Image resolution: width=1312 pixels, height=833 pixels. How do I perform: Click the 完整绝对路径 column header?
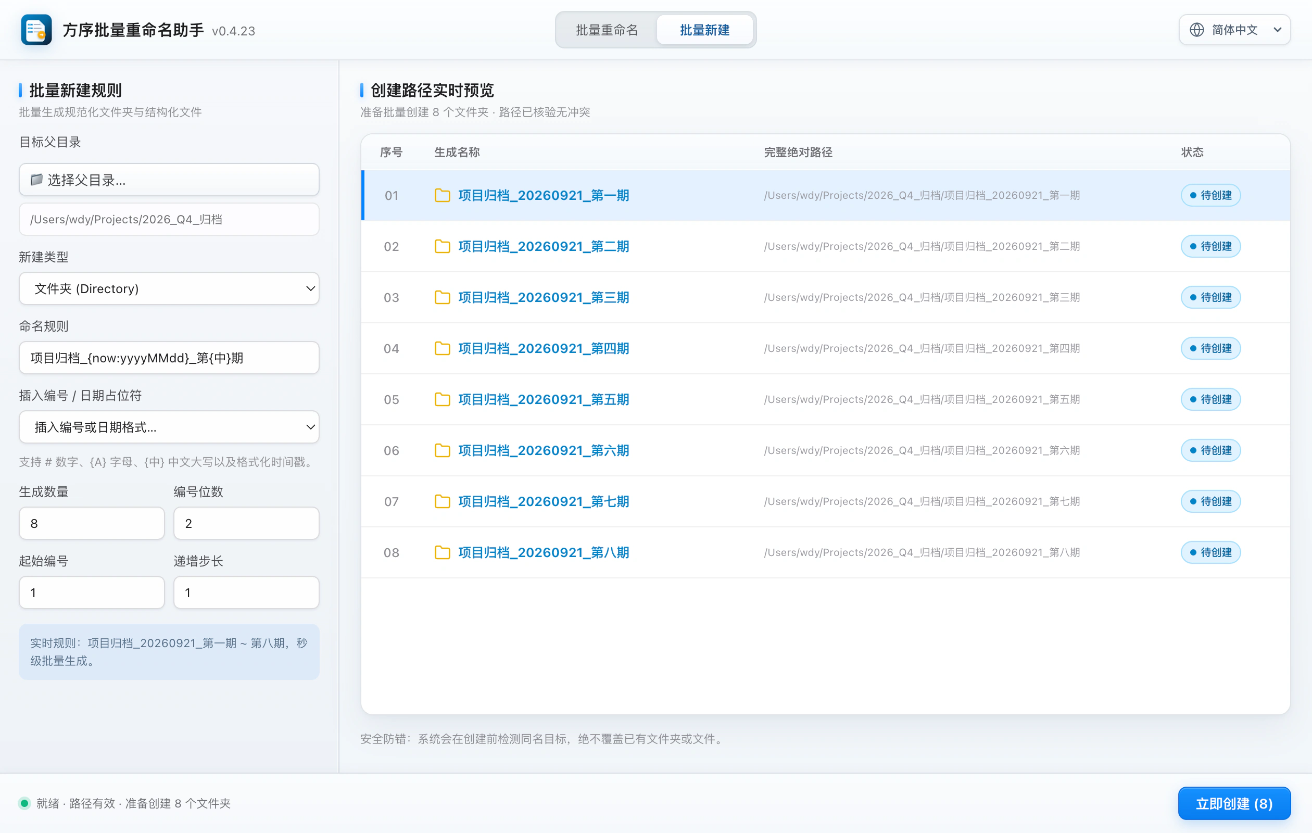pyautogui.click(x=798, y=153)
